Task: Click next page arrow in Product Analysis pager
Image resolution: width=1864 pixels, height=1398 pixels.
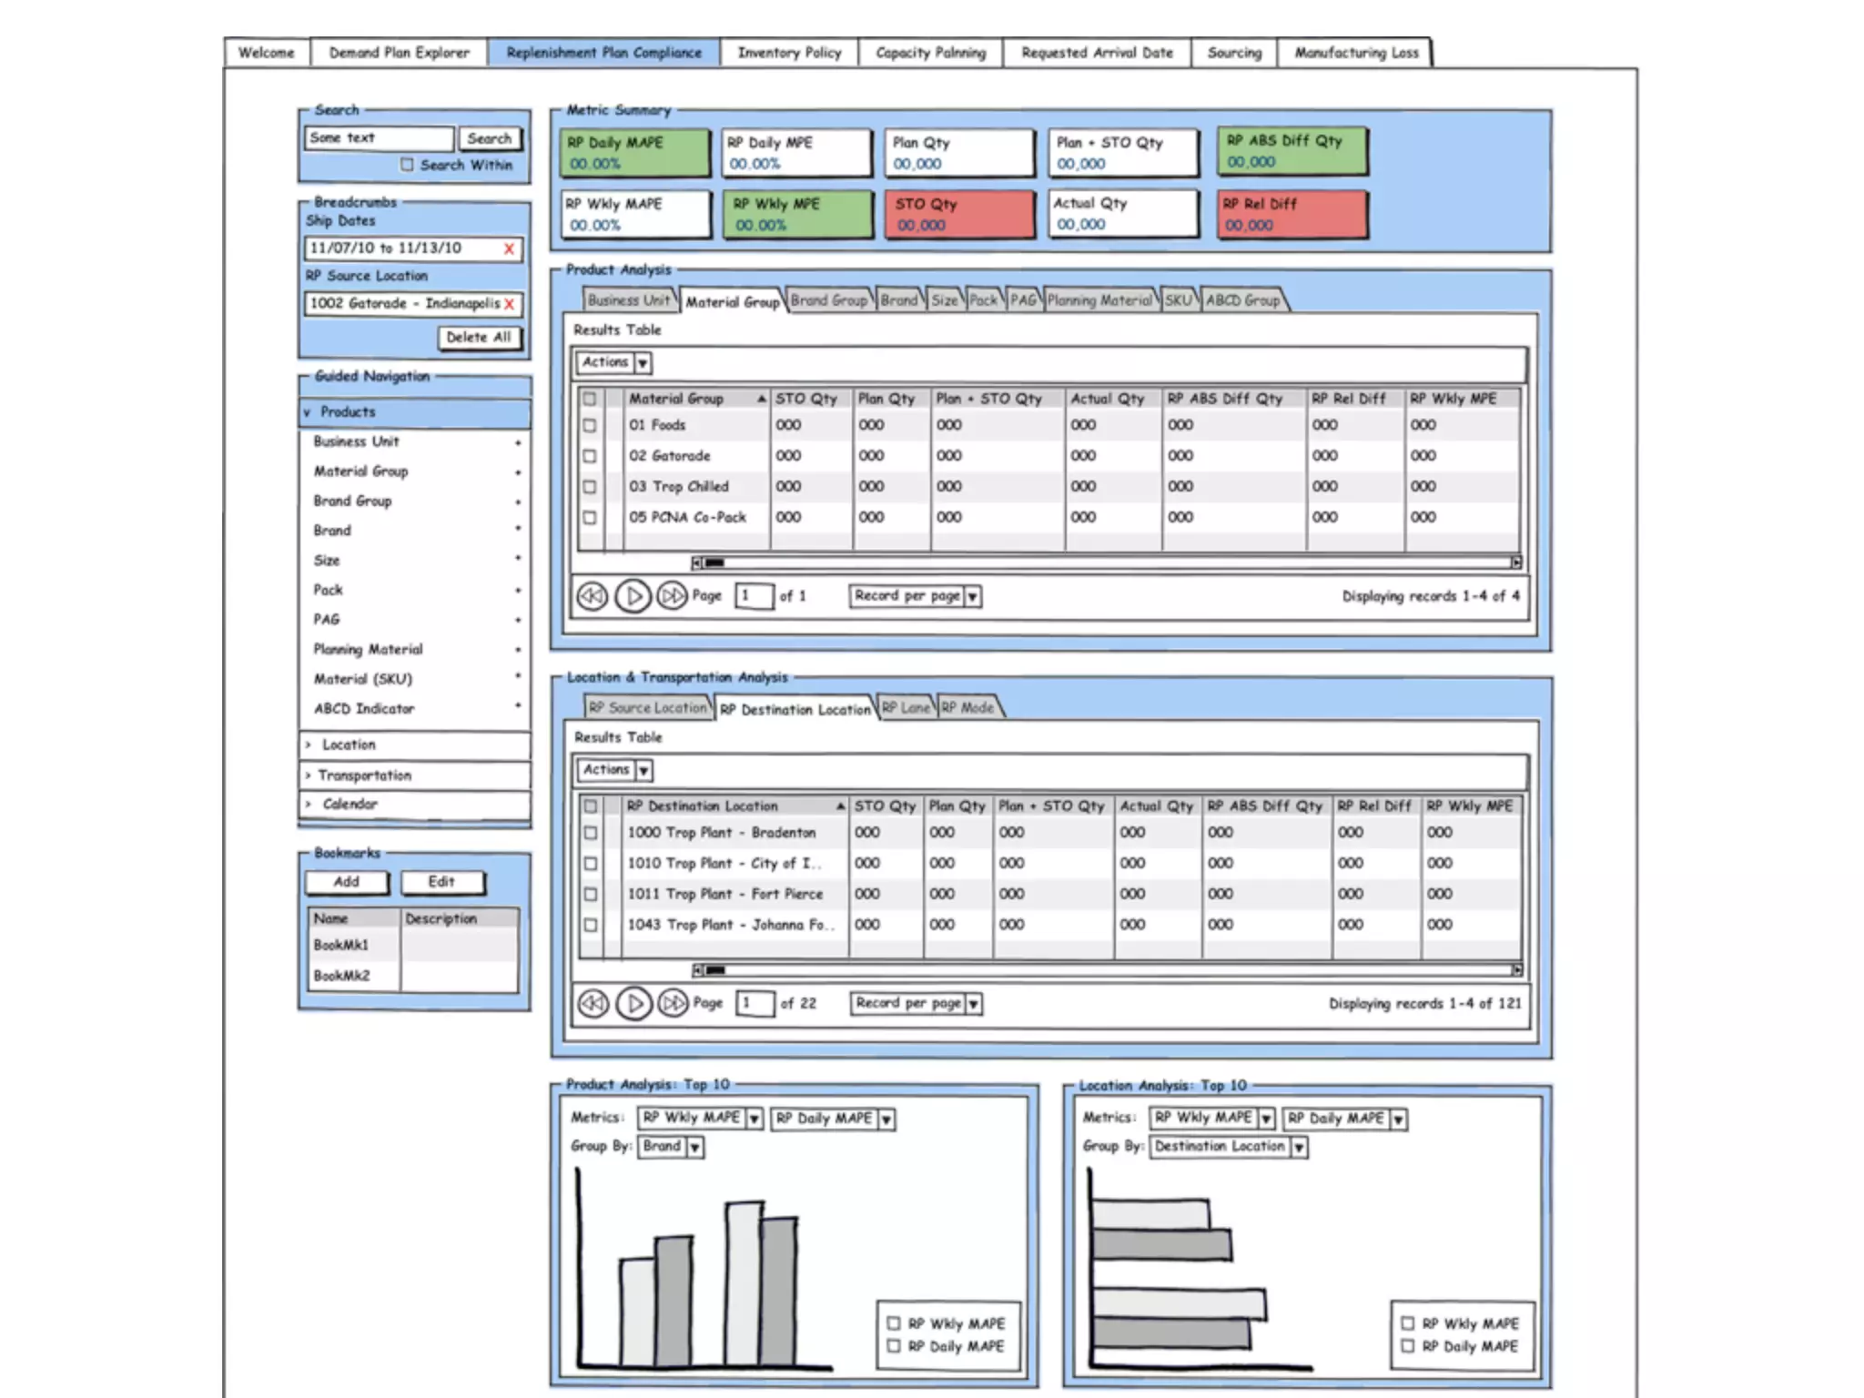Action: (x=633, y=596)
